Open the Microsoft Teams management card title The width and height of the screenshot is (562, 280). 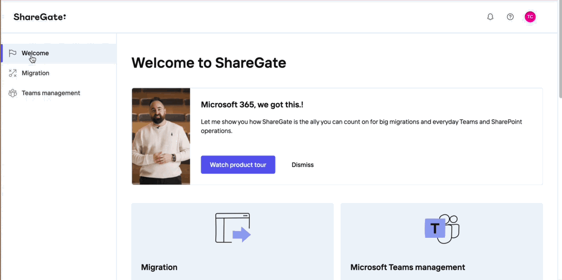pyautogui.click(x=408, y=267)
